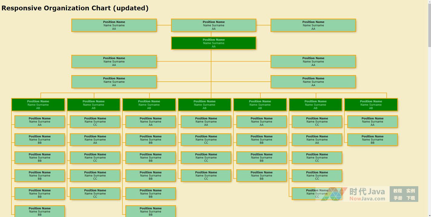Select the top-center light green AA box
The height and width of the screenshot is (217, 431).
[214, 25]
